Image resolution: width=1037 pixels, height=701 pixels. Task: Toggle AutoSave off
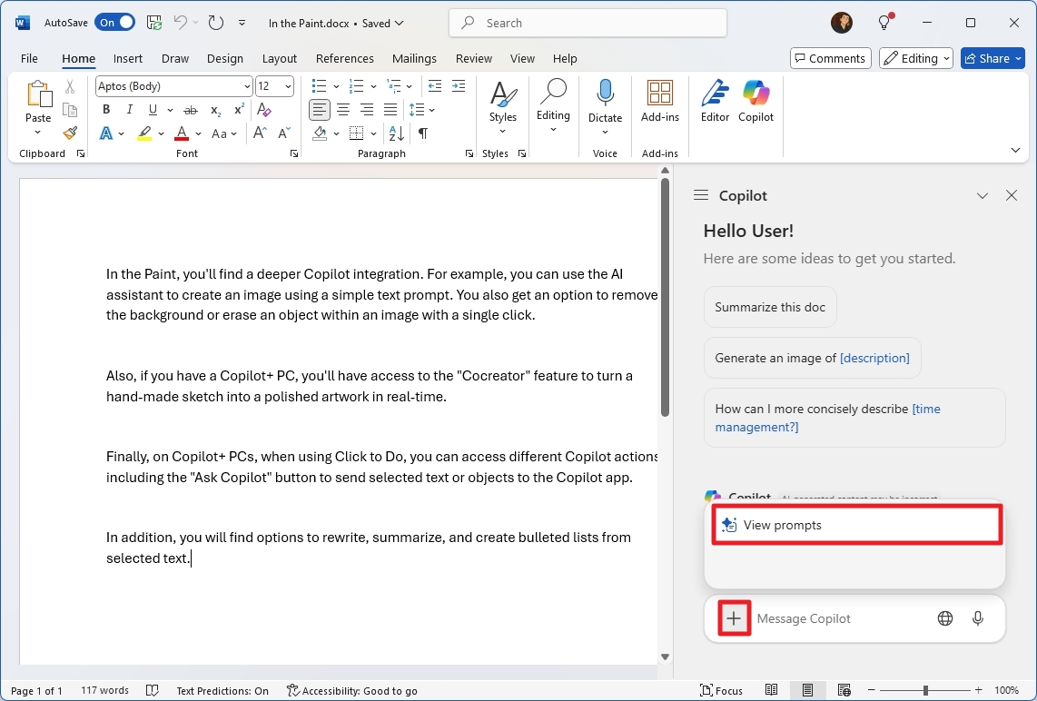[x=114, y=22]
